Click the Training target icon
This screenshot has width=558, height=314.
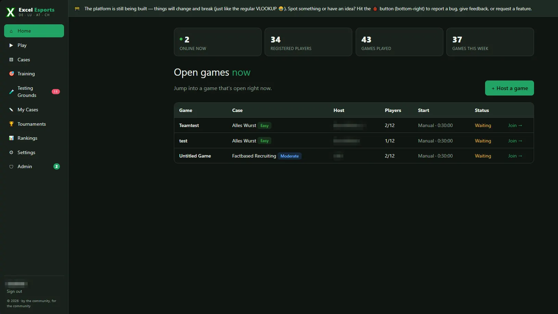[x=11, y=74]
